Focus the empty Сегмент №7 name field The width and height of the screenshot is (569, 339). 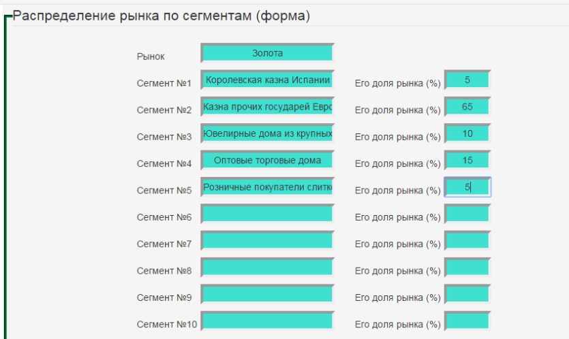coord(267,240)
